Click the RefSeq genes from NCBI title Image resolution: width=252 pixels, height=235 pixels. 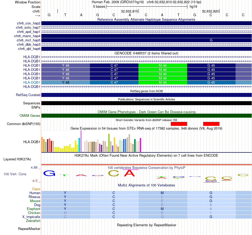pyautogui.click(x=146, y=91)
